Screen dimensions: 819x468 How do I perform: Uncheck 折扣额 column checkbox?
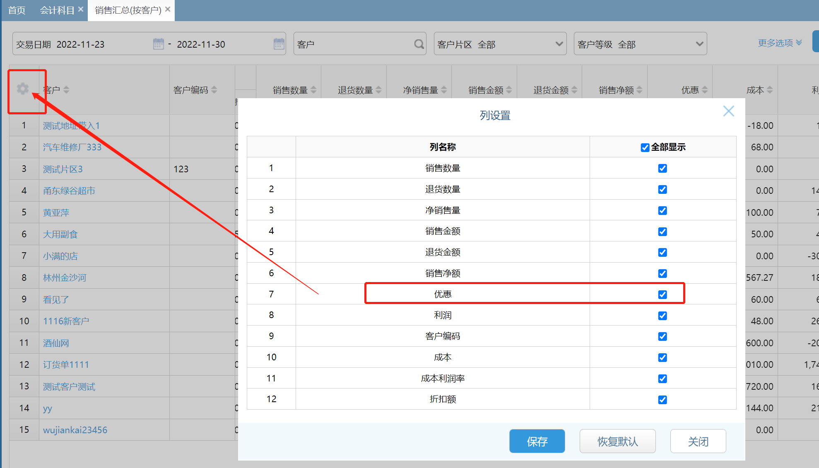click(662, 400)
